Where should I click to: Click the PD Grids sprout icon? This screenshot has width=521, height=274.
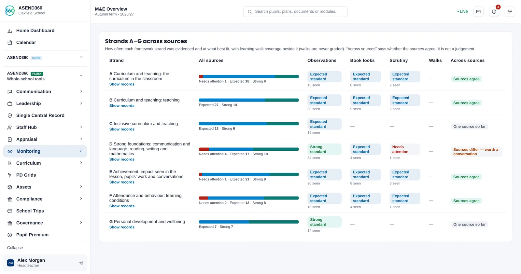point(10,175)
